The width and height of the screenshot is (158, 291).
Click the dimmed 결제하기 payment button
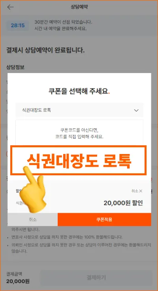tap(96, 278)
